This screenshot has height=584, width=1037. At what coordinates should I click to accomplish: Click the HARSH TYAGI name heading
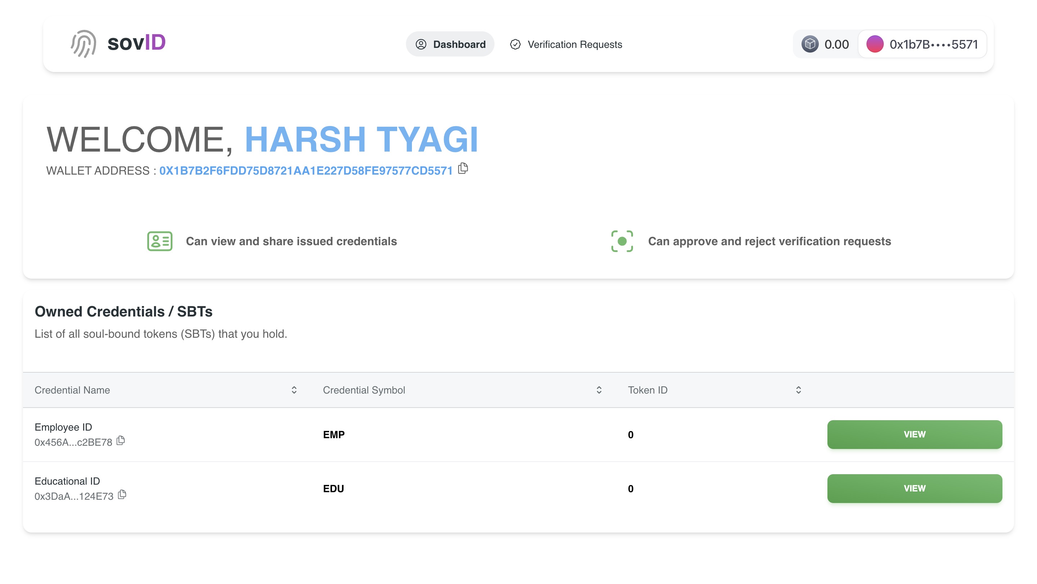[362, 139]
